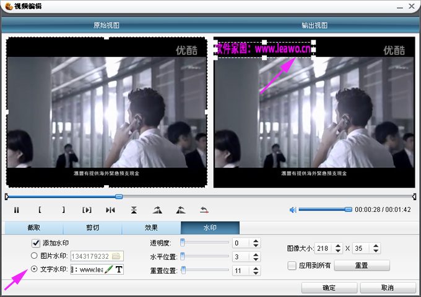Click the 透明度 slider handle
The width and height of the screenshot is (421, 297).
(x=183, y=243)
